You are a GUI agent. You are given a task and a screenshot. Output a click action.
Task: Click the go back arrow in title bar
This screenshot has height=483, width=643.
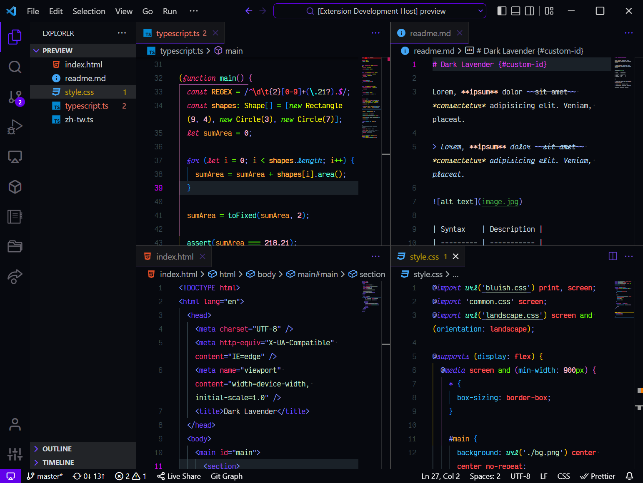pos(249,11)
